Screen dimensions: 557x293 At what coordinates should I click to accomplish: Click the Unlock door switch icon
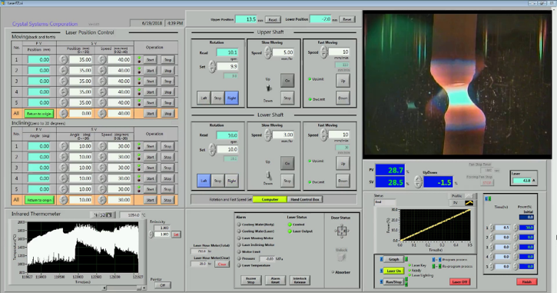tap(341, 257)
